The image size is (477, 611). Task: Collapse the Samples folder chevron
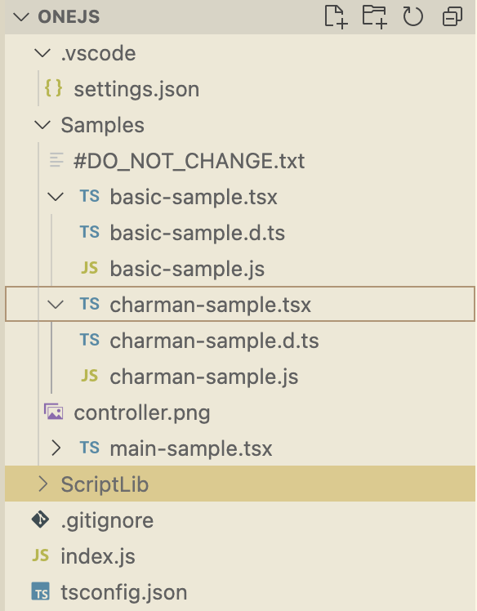[x=42, y=125]
